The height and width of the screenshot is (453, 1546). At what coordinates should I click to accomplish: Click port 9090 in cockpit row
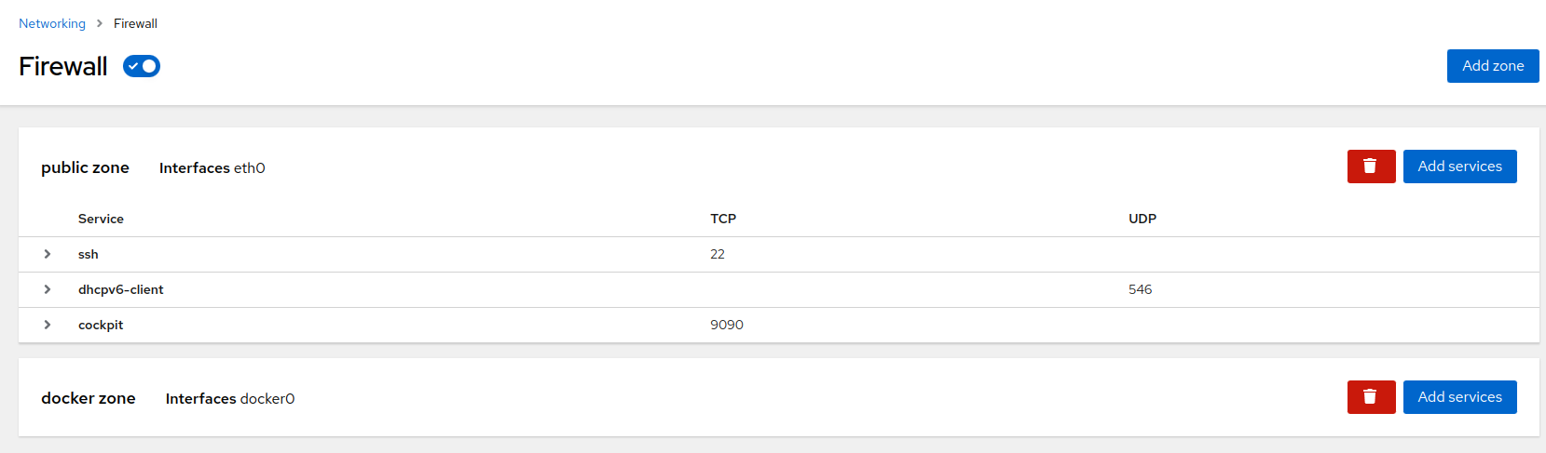pos(727,325)
